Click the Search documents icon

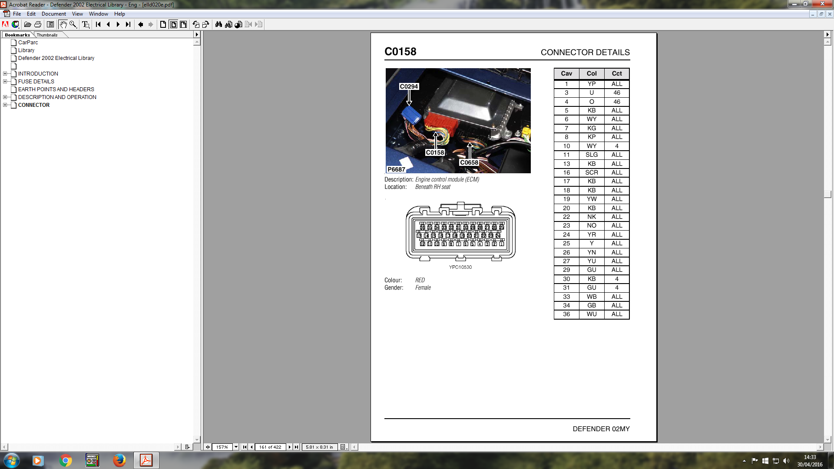(x=228, y=24)
